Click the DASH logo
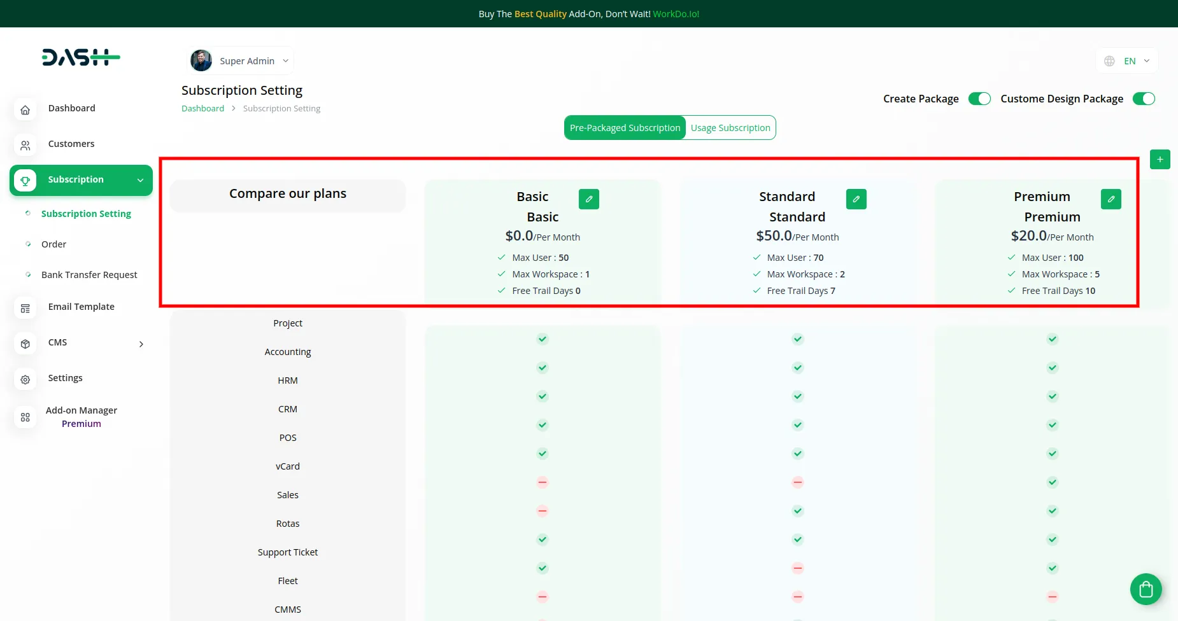 point(81,58)
